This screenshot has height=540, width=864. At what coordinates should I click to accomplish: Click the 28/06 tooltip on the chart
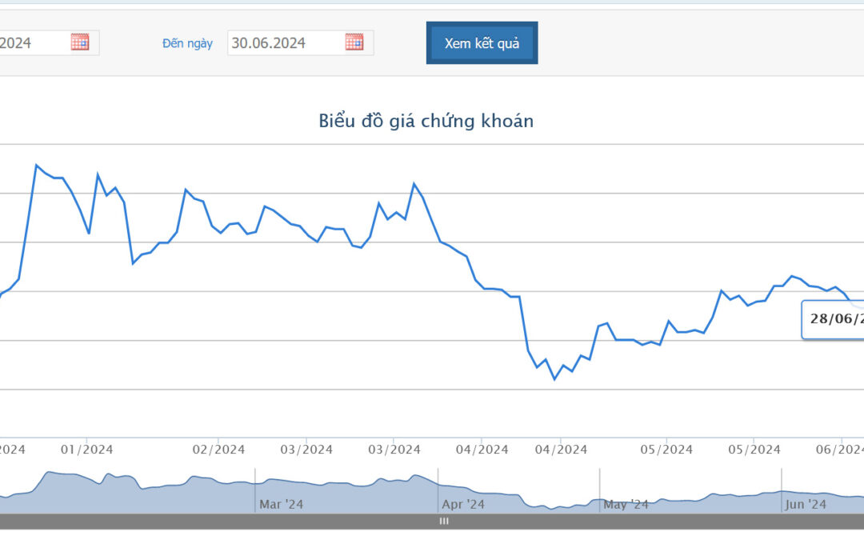(x=835, y=318)
